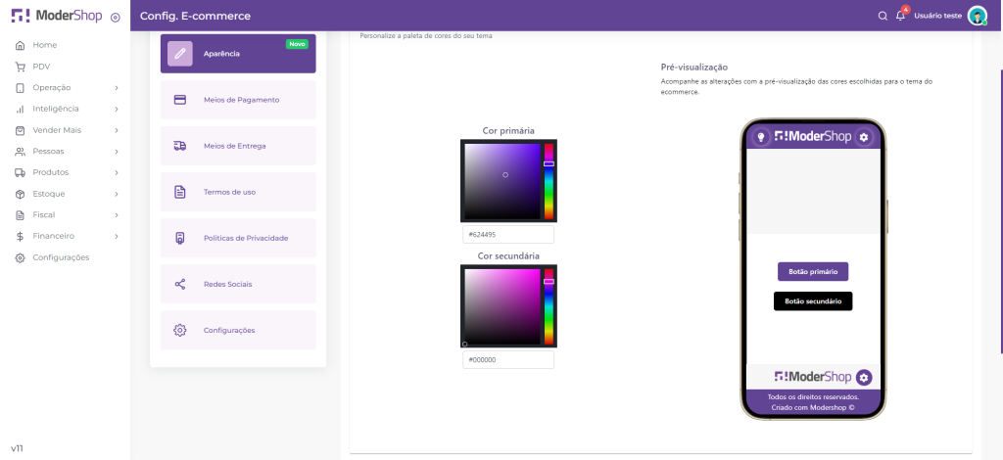Click the Termos de uso document icon
Viewport: 1003px width, 460px height.
180,192
